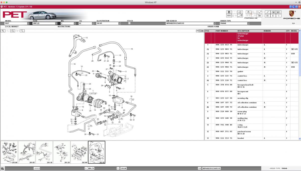Image resolution: width=301 pixels, height=171 pixels.
Task: Select illustration thumbnail 202-05
Action: click(x=97, y=152)
